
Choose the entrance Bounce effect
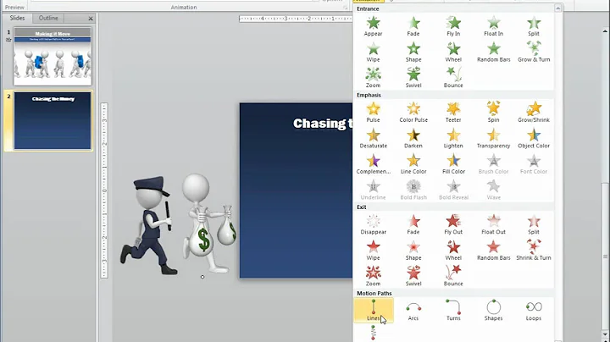tap(453, 78)
